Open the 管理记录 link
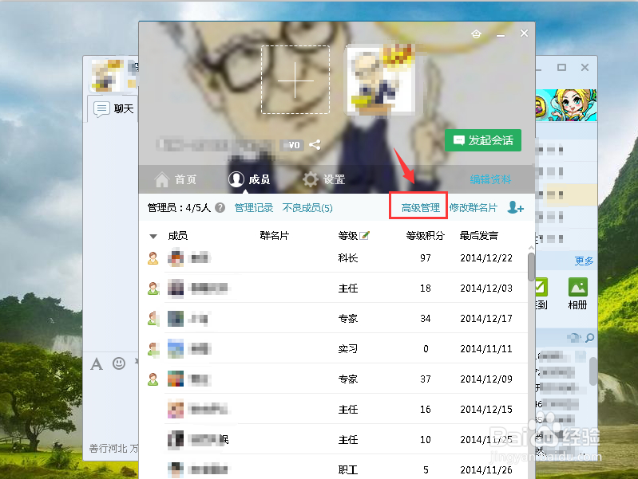 tap(254, 208)
